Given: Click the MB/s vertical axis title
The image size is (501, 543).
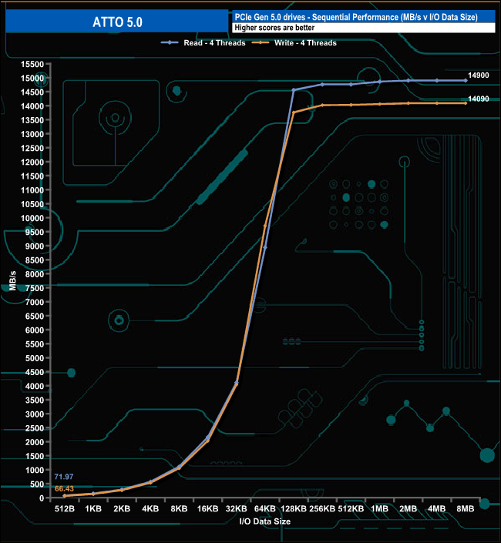Looking at the screenshot, I should click(11, 281).
